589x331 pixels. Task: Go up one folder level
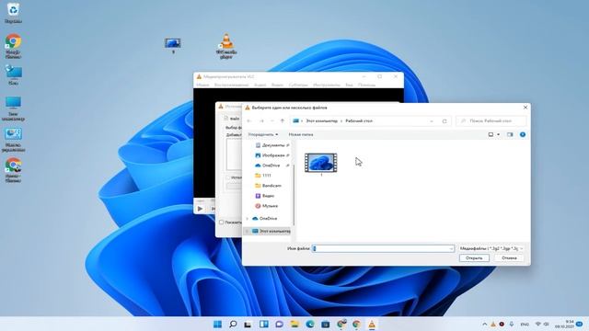point(283,120)
